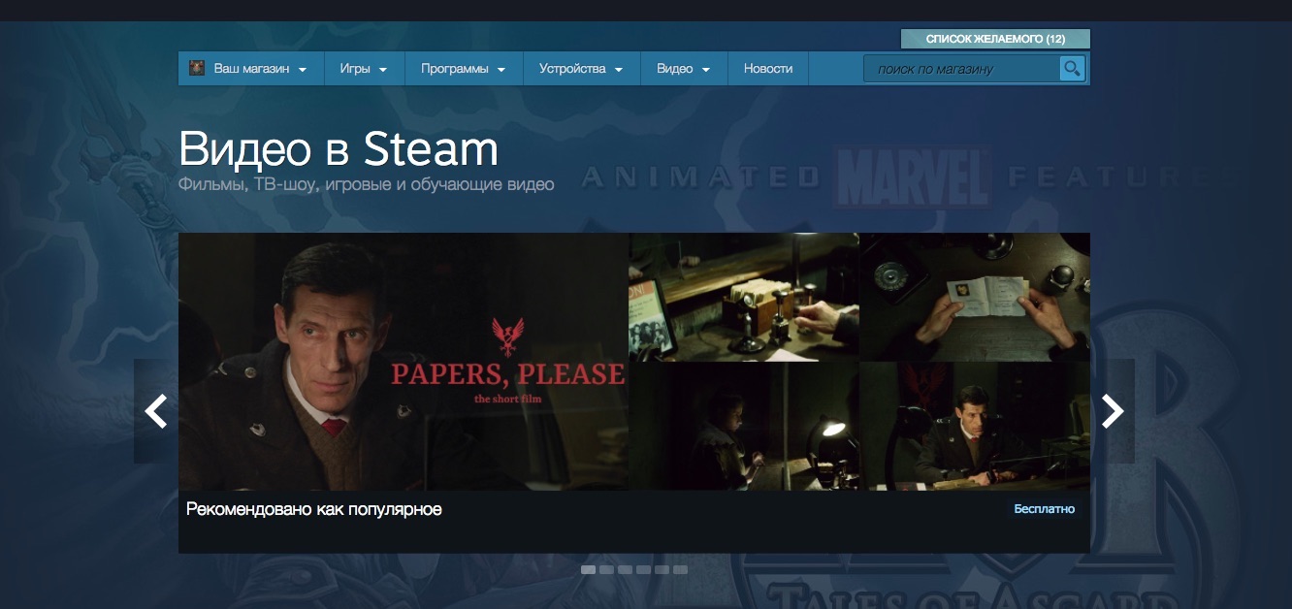Select the first carousel page dot
This screenshot has height=609, width=1292.
tap(588, 570)
